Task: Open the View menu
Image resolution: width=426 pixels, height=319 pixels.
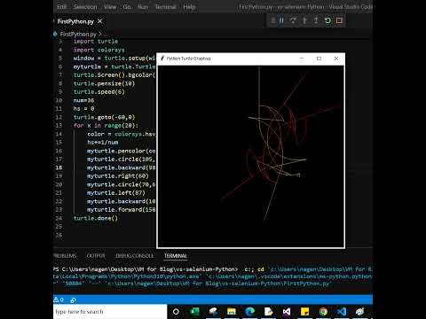Action: (110, 7)
